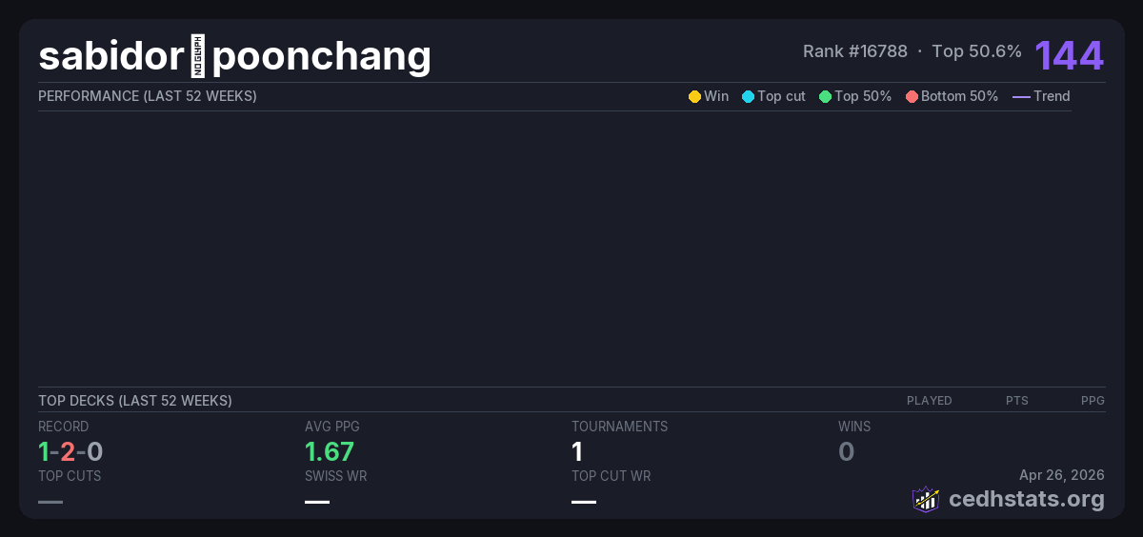The width and height of the screenshot is (1143, 537).
Task: Click the red Bottom 50% legend dot
Action: pyautogui.click(x=912, y=97)
